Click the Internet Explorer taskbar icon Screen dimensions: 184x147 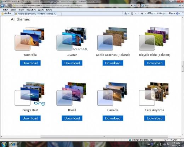[x=13, y=144]
